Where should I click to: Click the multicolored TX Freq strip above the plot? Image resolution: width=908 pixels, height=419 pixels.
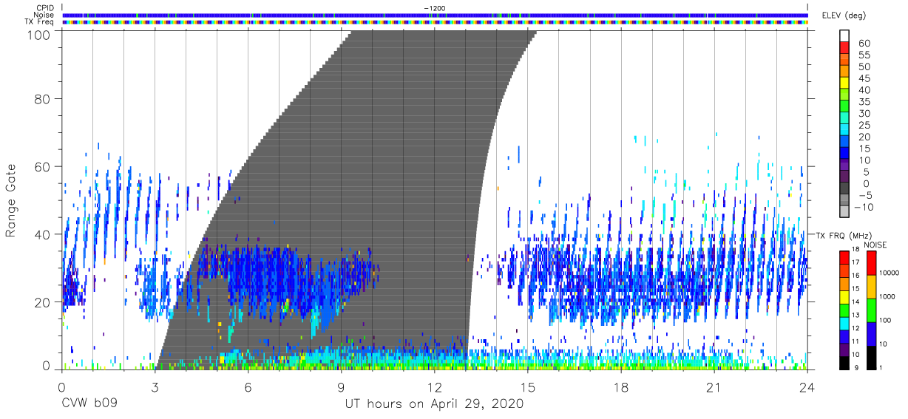(x=435, y=22)
